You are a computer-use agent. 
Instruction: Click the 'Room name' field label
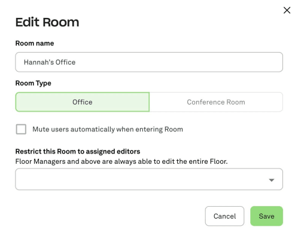(x=35, y=43)
